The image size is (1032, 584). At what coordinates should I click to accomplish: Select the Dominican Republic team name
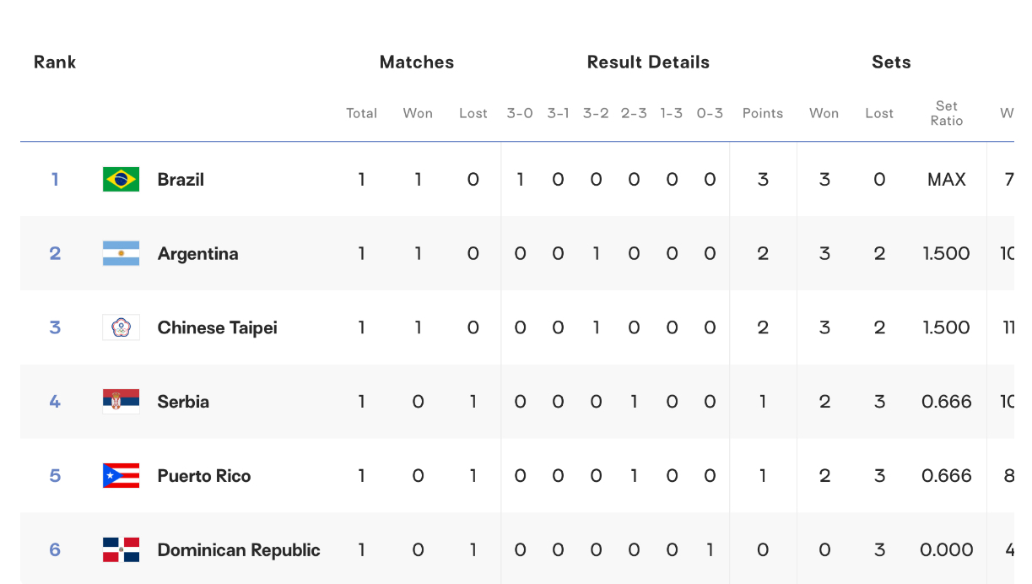coord(239,550)
